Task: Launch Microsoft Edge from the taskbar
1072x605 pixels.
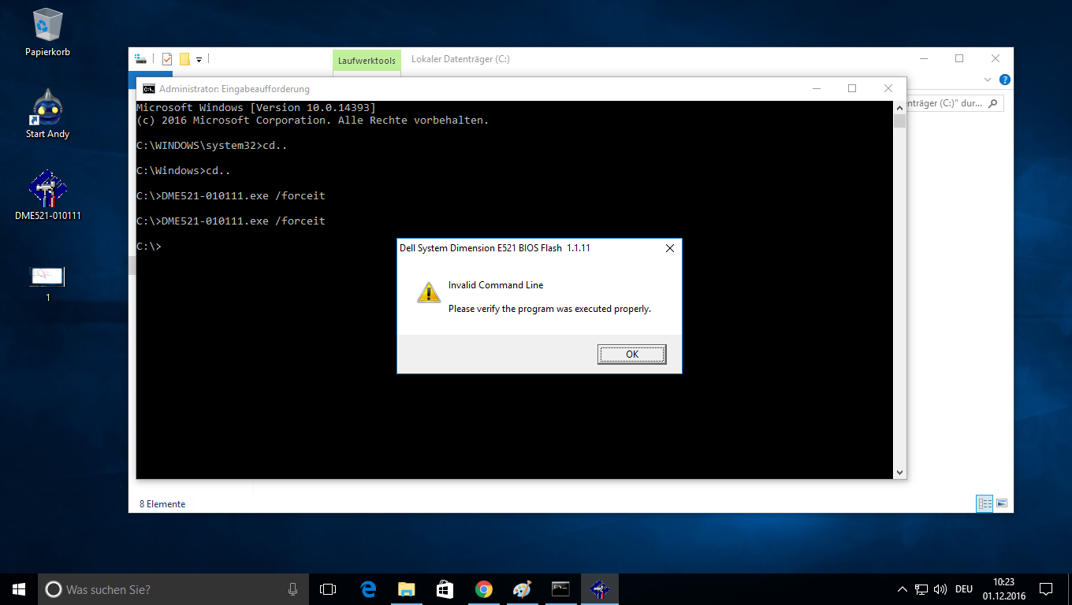Action: (368, 589)
